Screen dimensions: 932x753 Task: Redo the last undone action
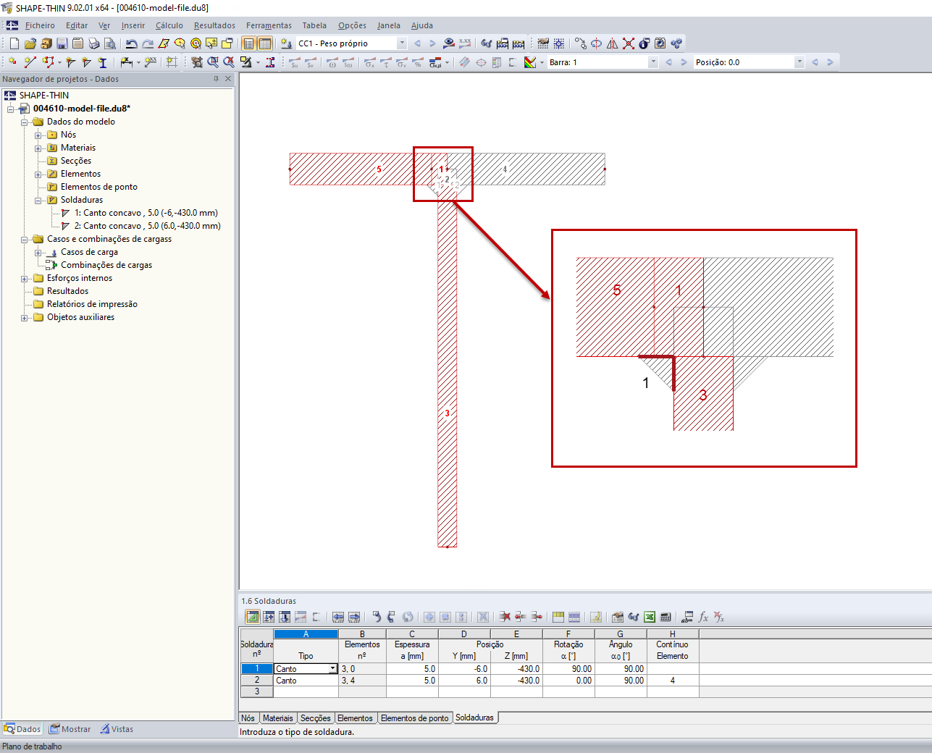tap(148, 43)
